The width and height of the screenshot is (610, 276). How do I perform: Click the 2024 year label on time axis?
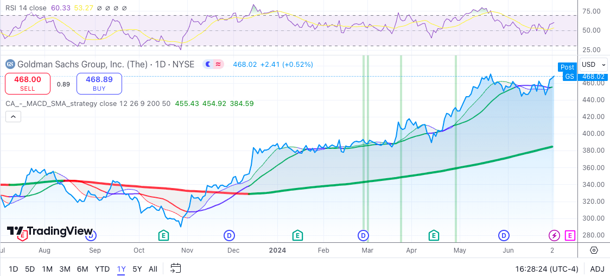click(x=277, y=250)
